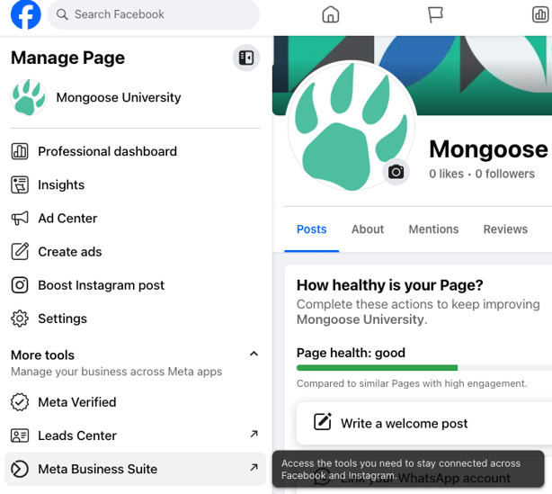Select Create ads in sidebar
Image resolution: width=552 pixels, height=494 pixels.
click(69, 252)
